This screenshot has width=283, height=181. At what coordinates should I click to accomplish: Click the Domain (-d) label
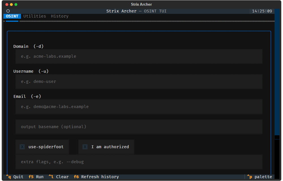point(28,46)
